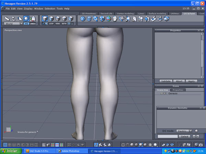Choose the Select (arrow) manipulator tool
This screenshot has height=154, width=206.
pos(7,18)
